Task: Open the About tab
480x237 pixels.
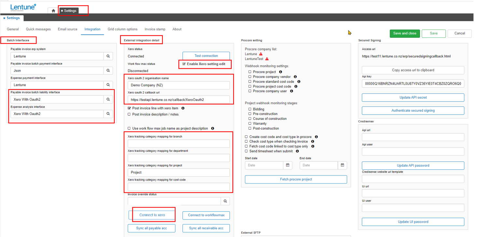Action: click(177, 29)
